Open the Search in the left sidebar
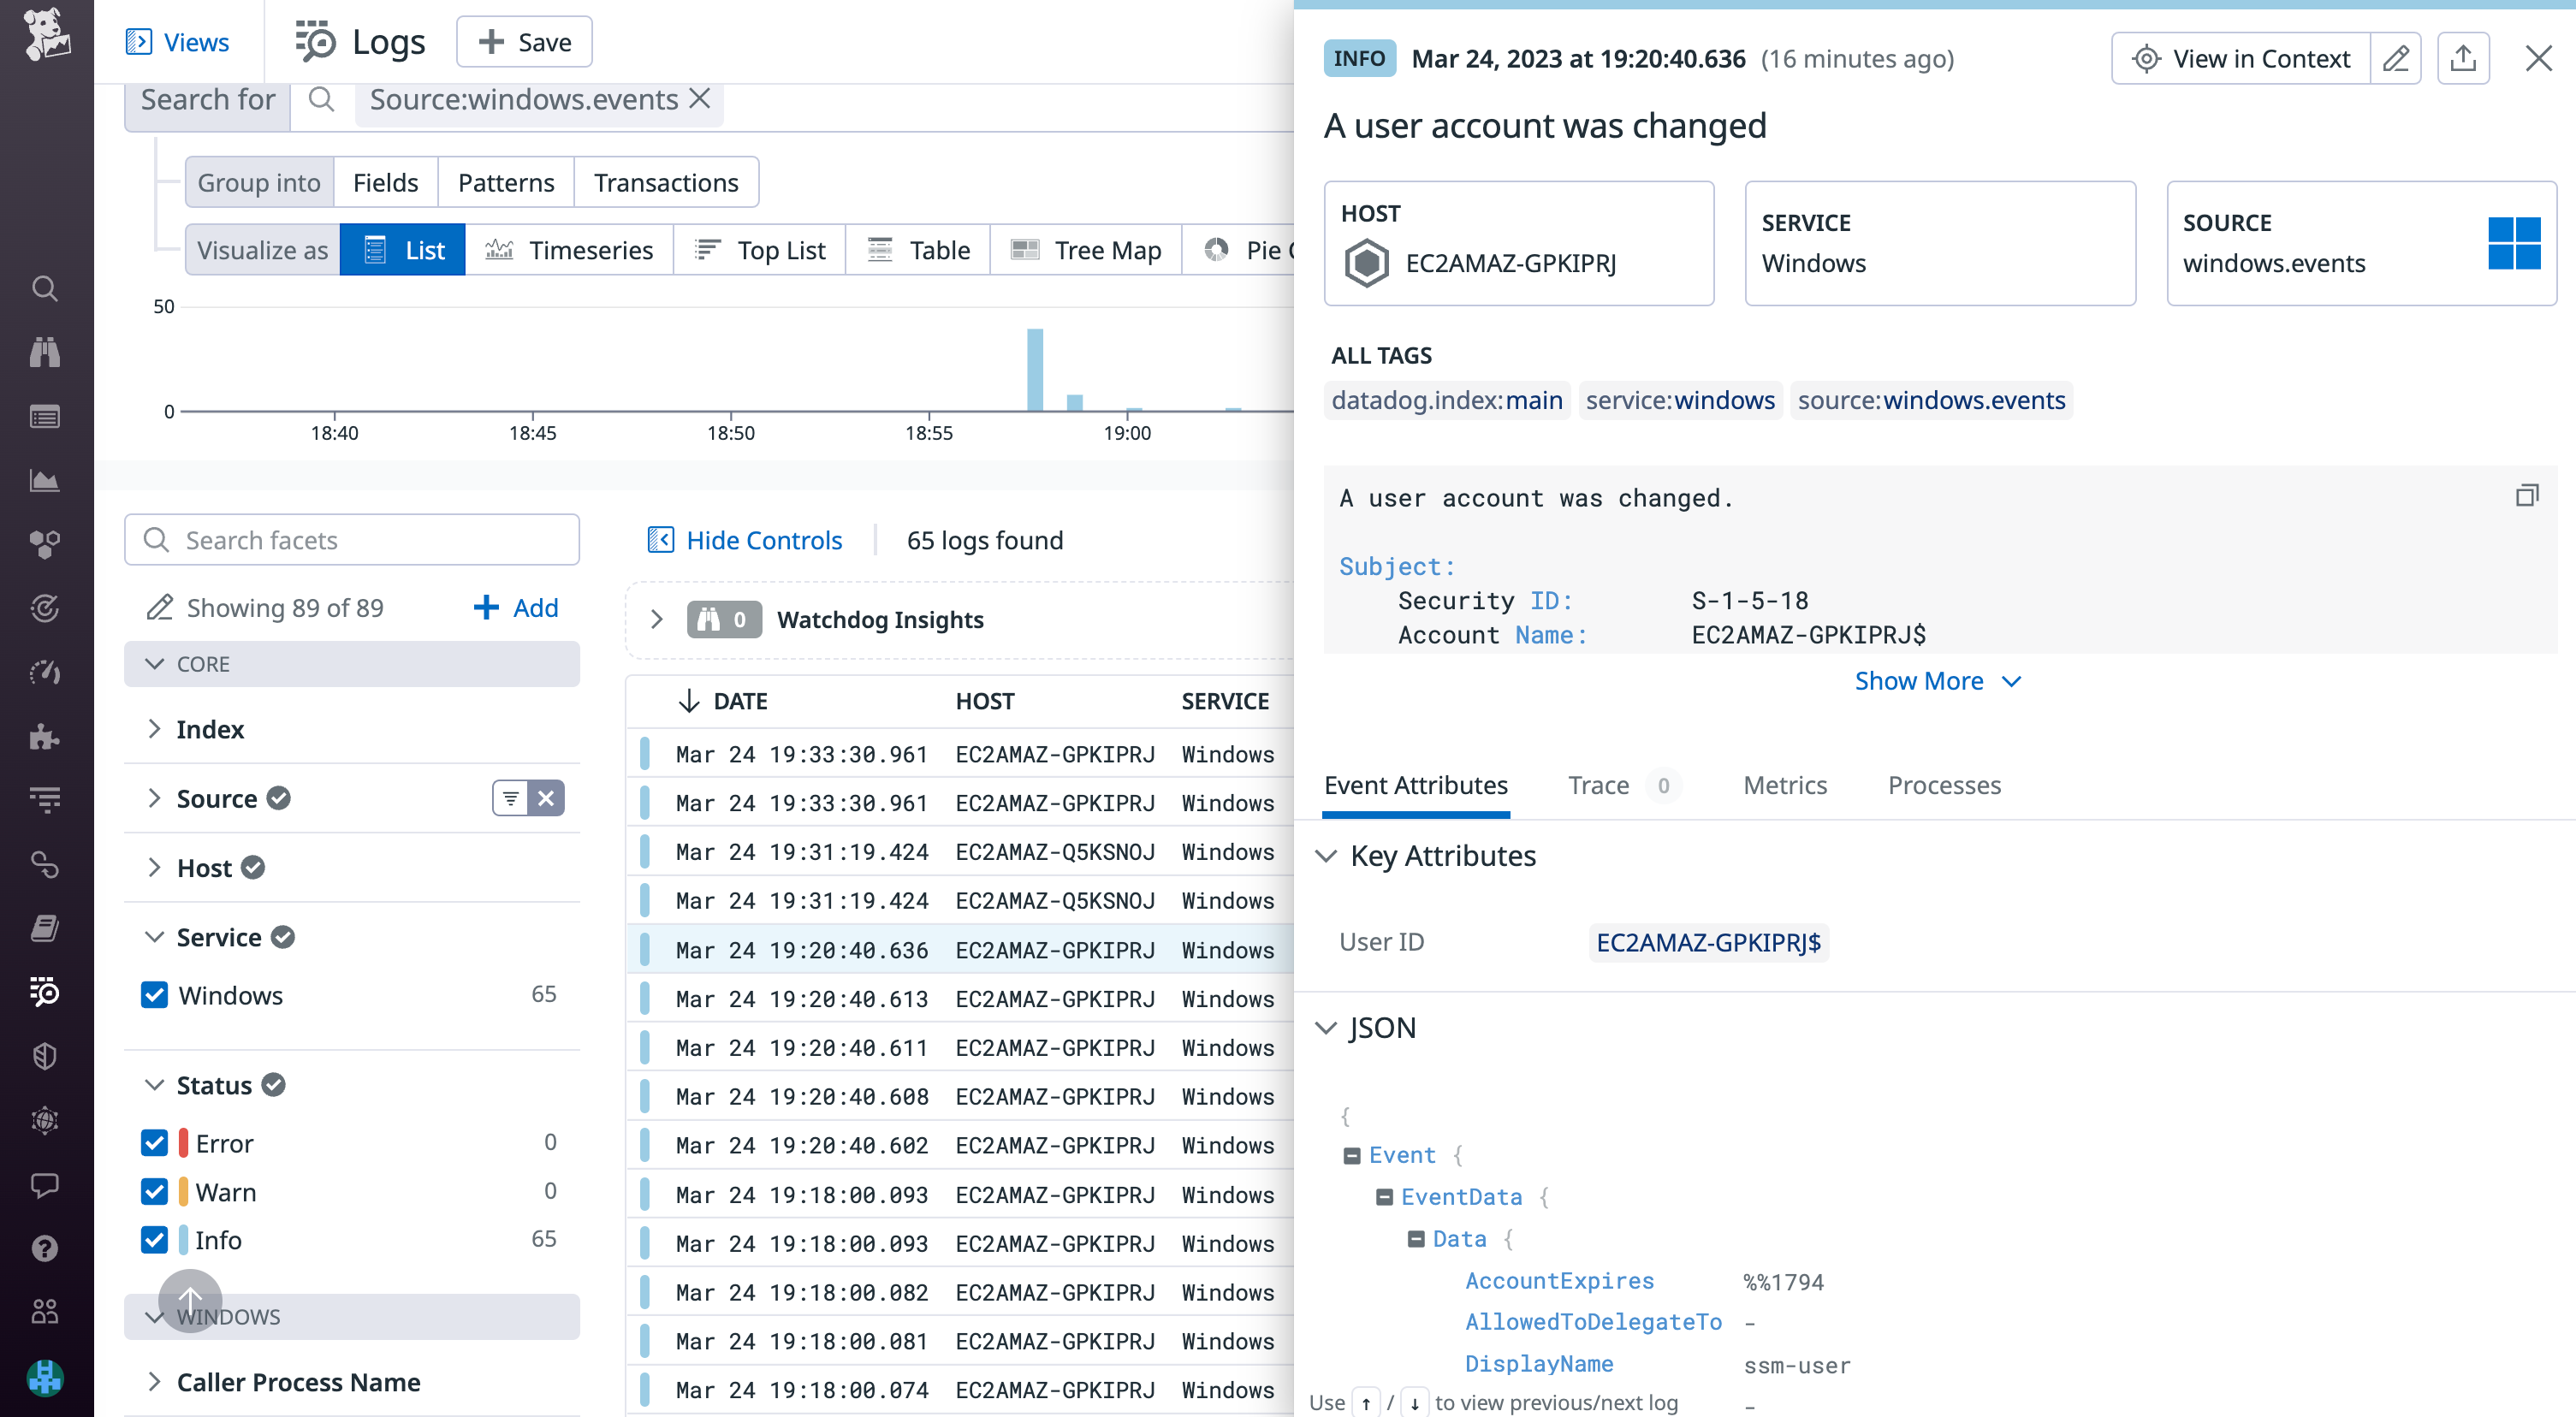Screen dimensions: 2576x1417 [45, 288]
